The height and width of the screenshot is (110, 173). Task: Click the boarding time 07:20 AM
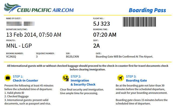[x=105, y=35]
